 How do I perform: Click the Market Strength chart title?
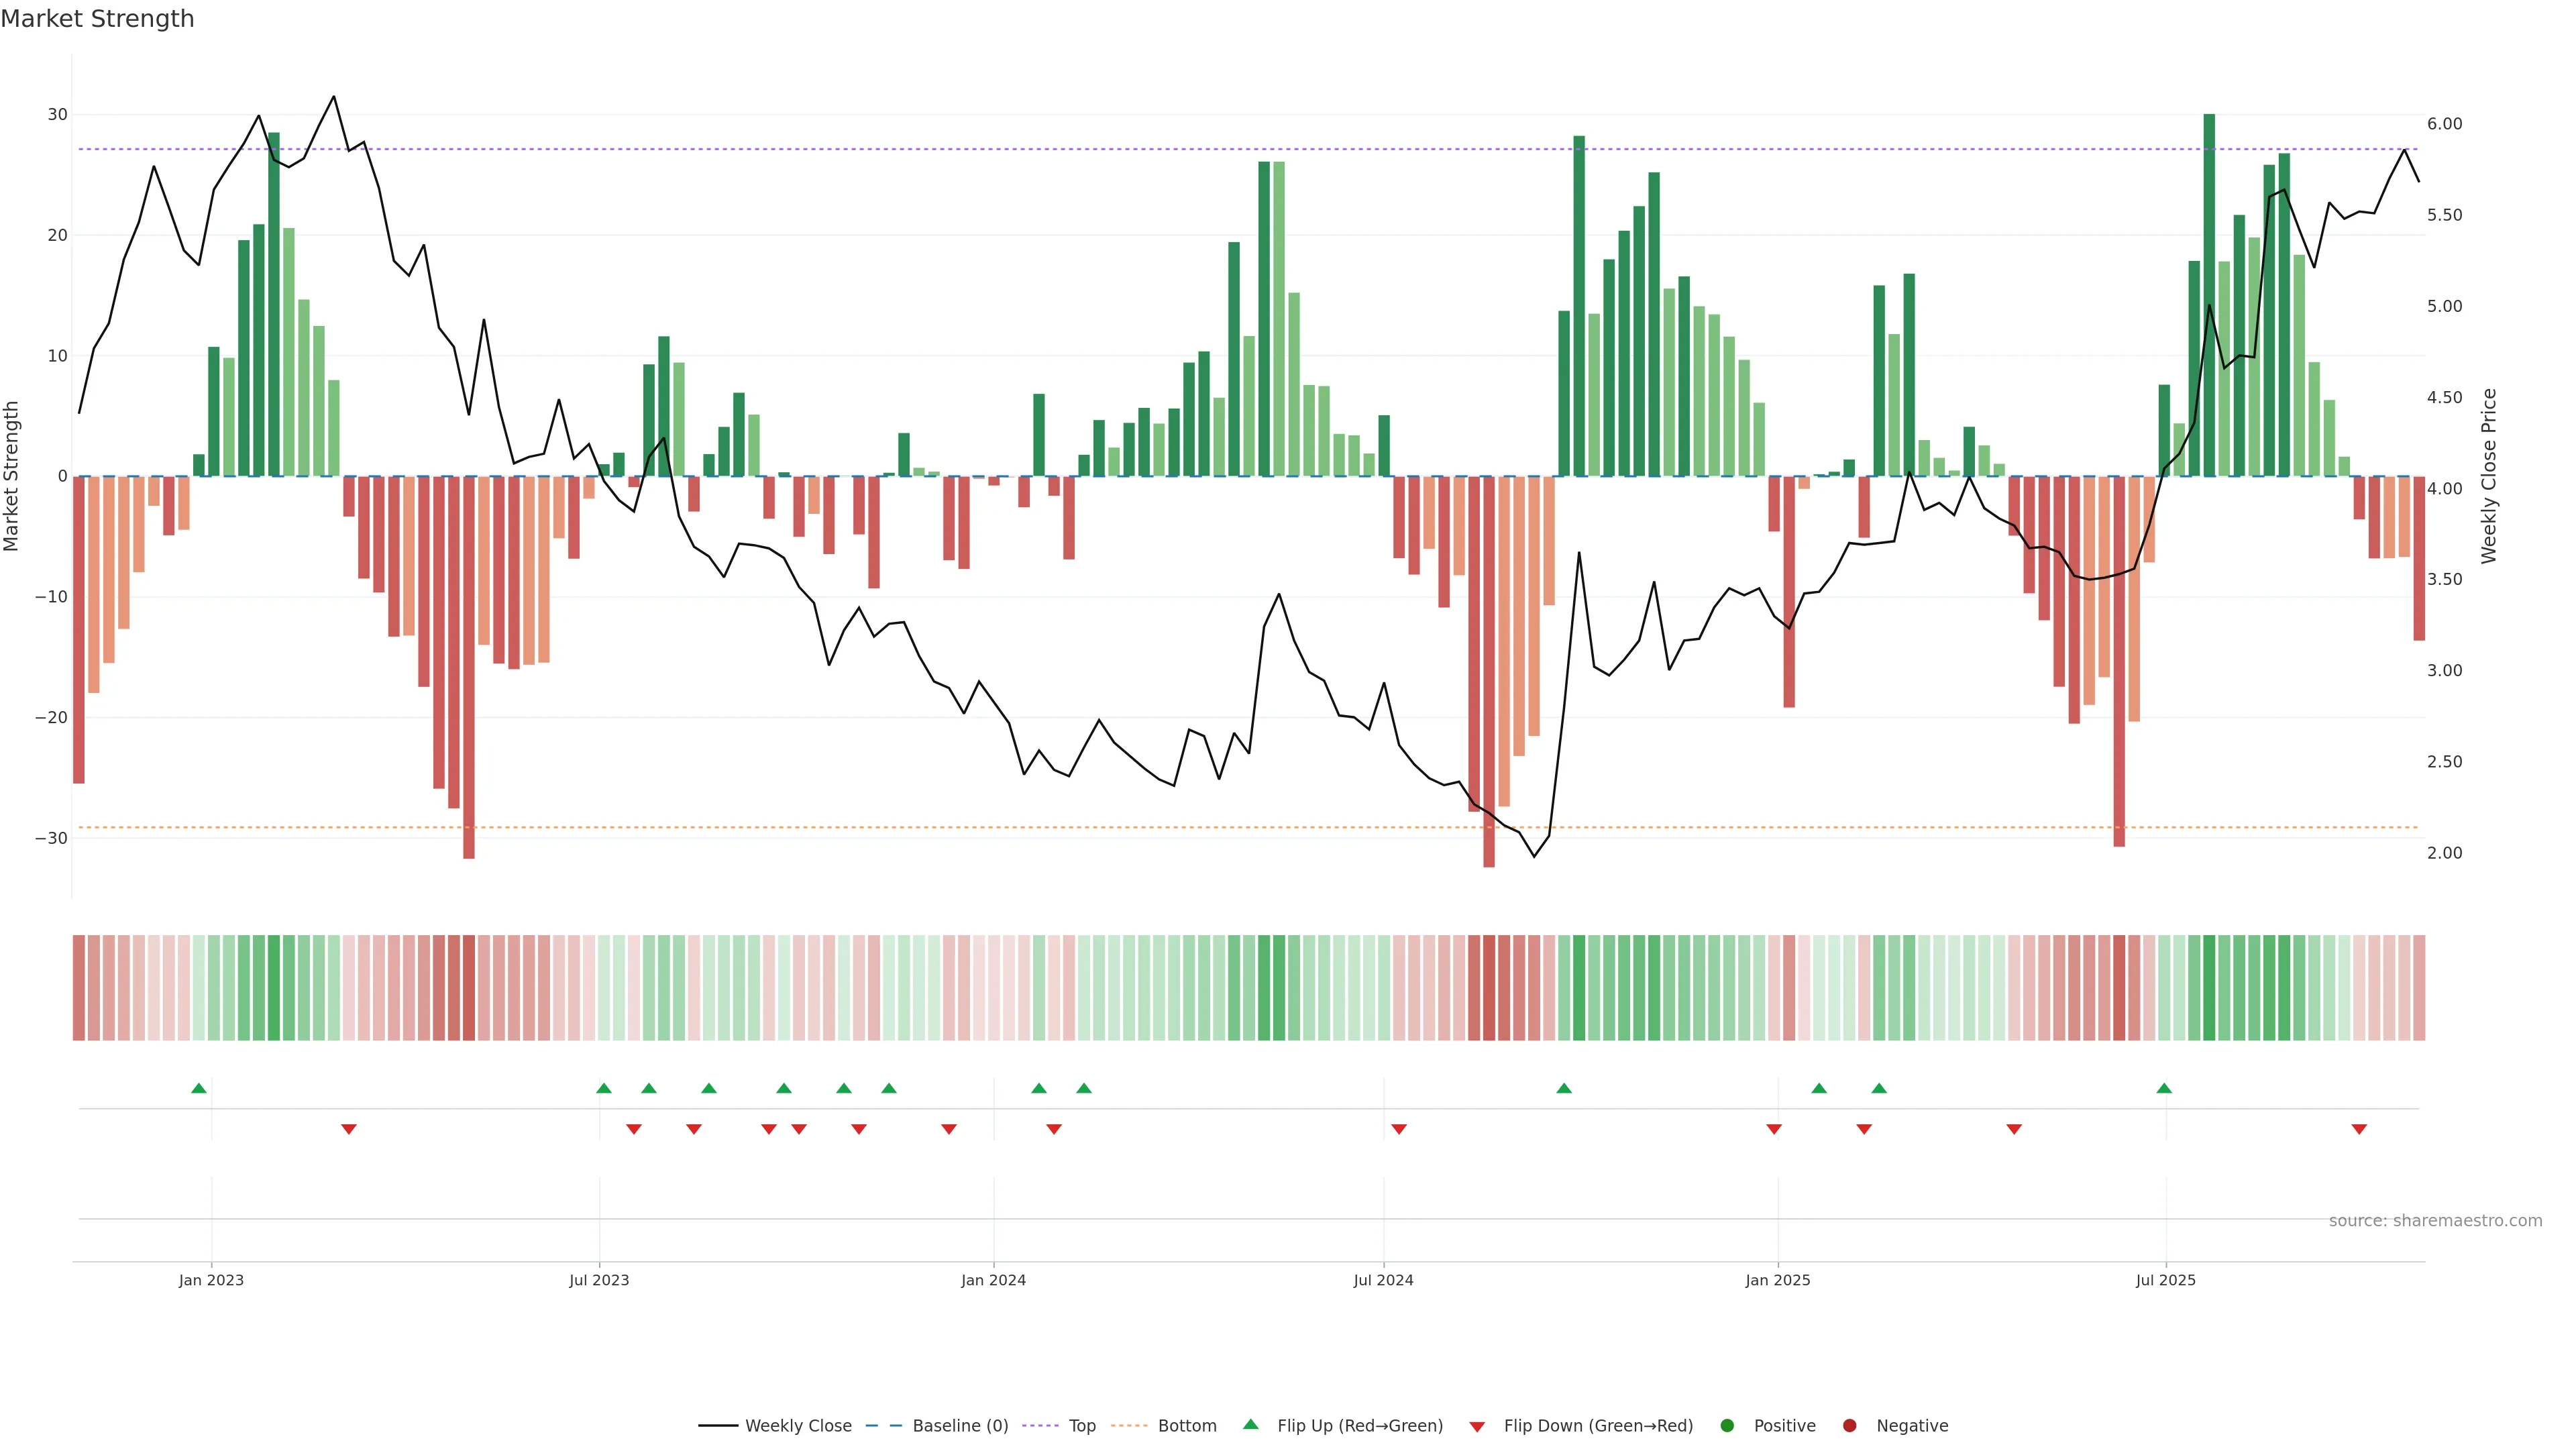[97, 19]
